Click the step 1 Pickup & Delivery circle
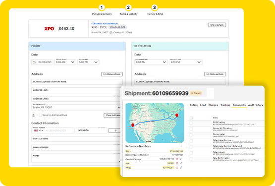Viewport: 275px width, 186px height. point(102,7)
